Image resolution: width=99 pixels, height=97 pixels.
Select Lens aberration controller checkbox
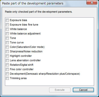[x=7, y=60]
